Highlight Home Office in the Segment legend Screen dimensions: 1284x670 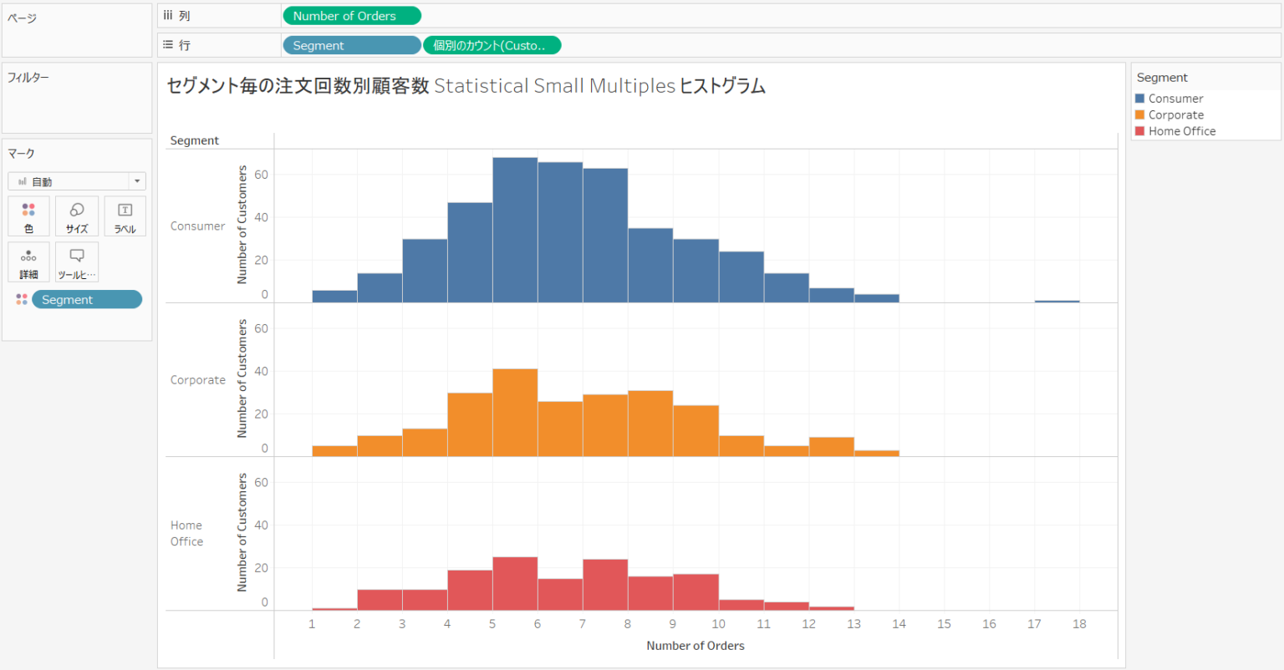pyautogui.click(x=1181, y=130)
